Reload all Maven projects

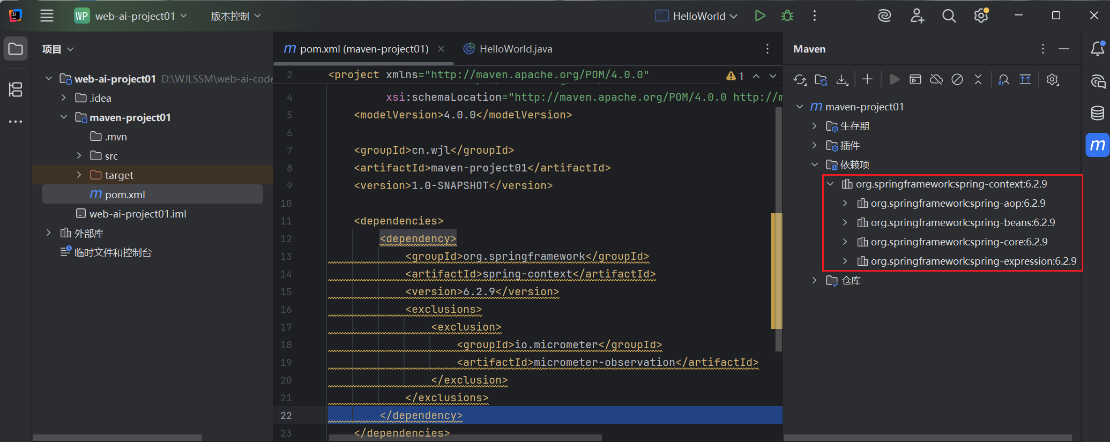[800, 80]
